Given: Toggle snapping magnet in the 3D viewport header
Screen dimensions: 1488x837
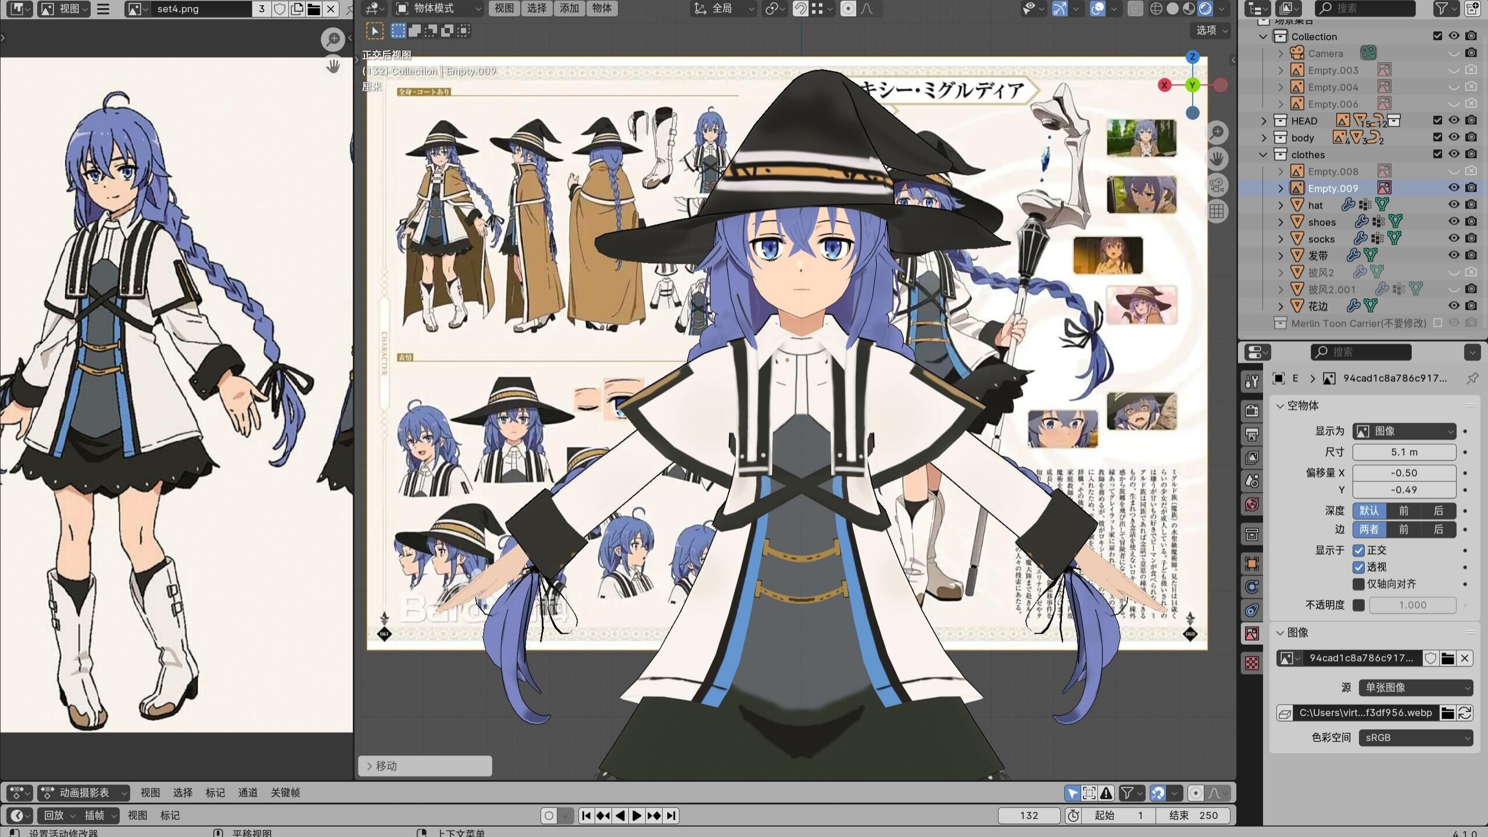Looking at the screenshot, I should tap(800, 9).
